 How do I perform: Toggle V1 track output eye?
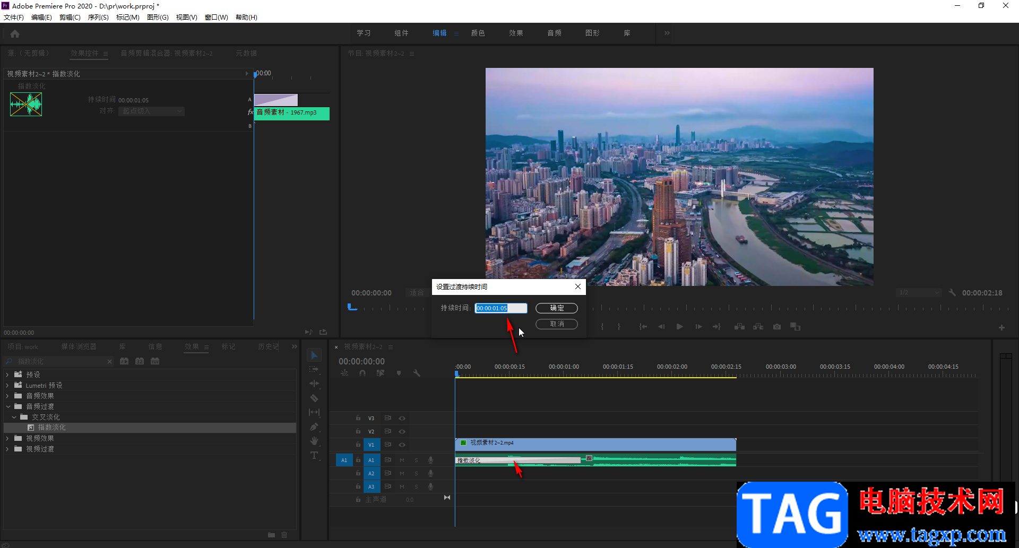402,445
